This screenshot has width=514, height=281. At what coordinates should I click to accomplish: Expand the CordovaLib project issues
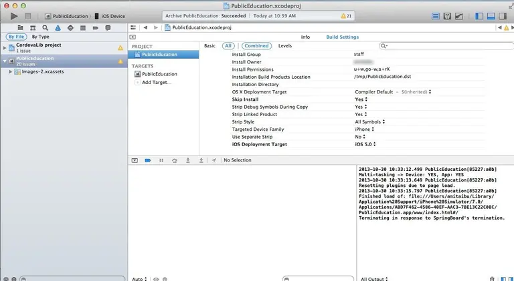point(5,47)
